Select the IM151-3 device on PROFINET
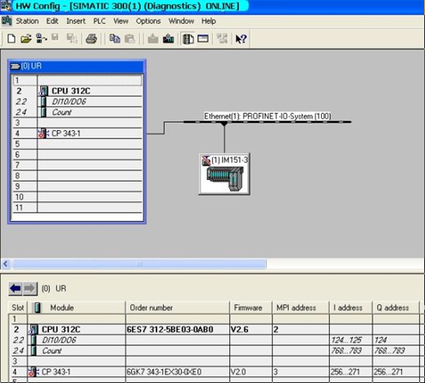The width and height of the screenshot is (425, 383). click(224, 173)
